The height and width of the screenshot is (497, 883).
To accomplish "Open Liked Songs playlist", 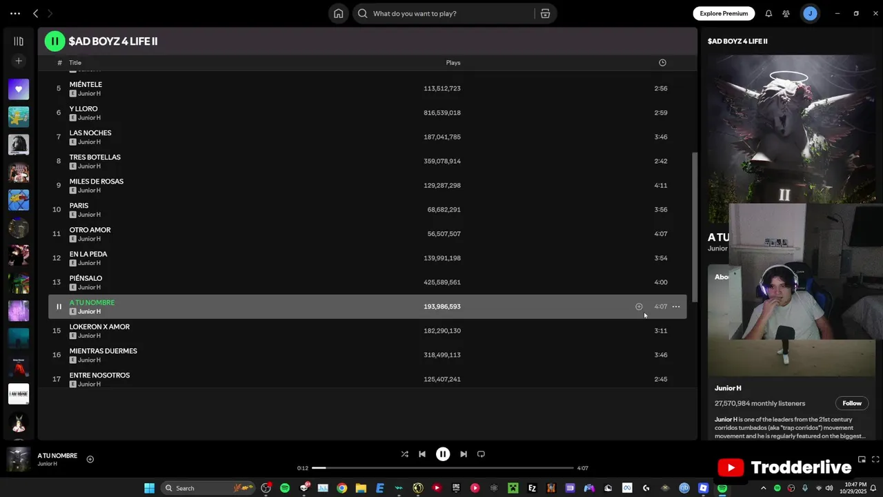I will 19,89.
